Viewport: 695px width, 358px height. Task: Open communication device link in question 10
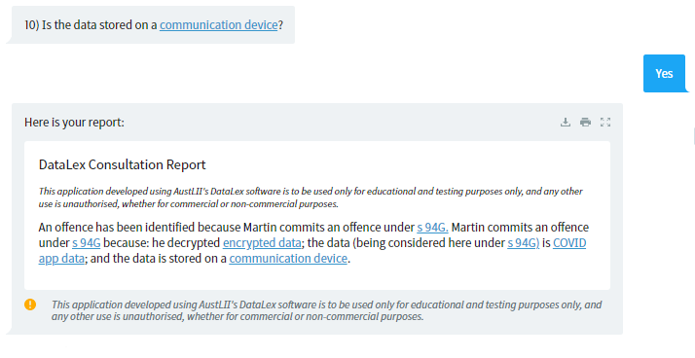(x=218, y=25)
